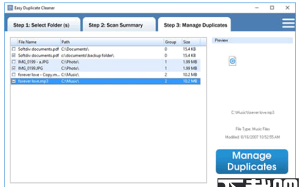This screenshot has width=300, height=187.
Task: Select file name IMG_0199.JPG
Action: click(x=30, y=68)
